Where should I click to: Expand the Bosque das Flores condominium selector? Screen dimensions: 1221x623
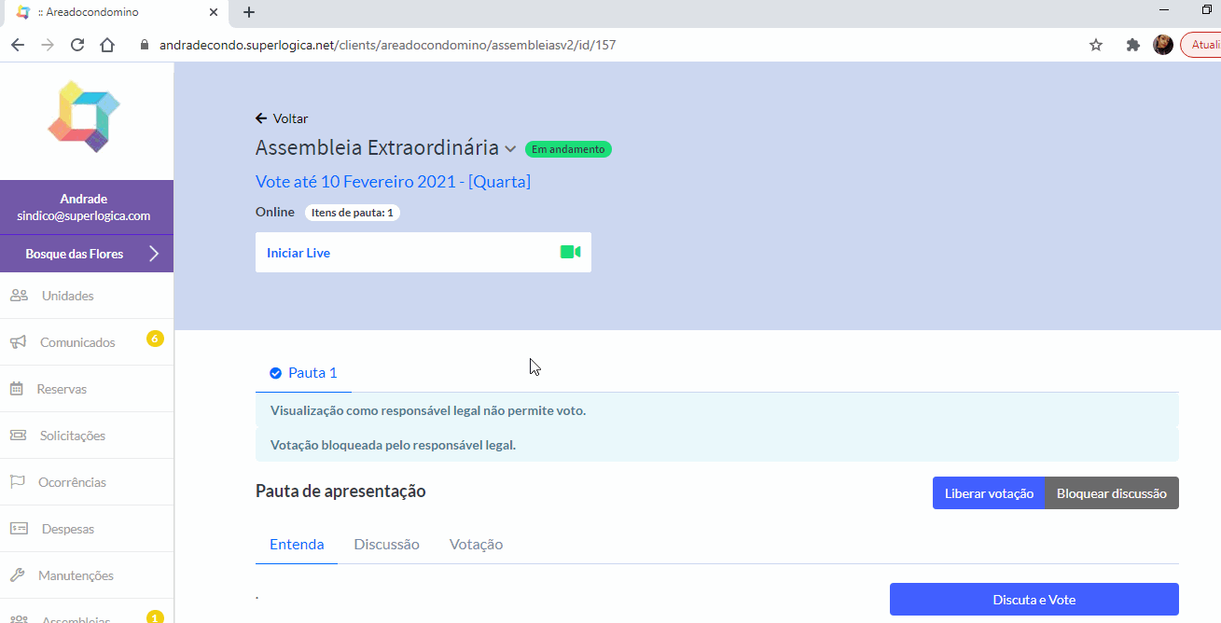[x=87, y=254]
